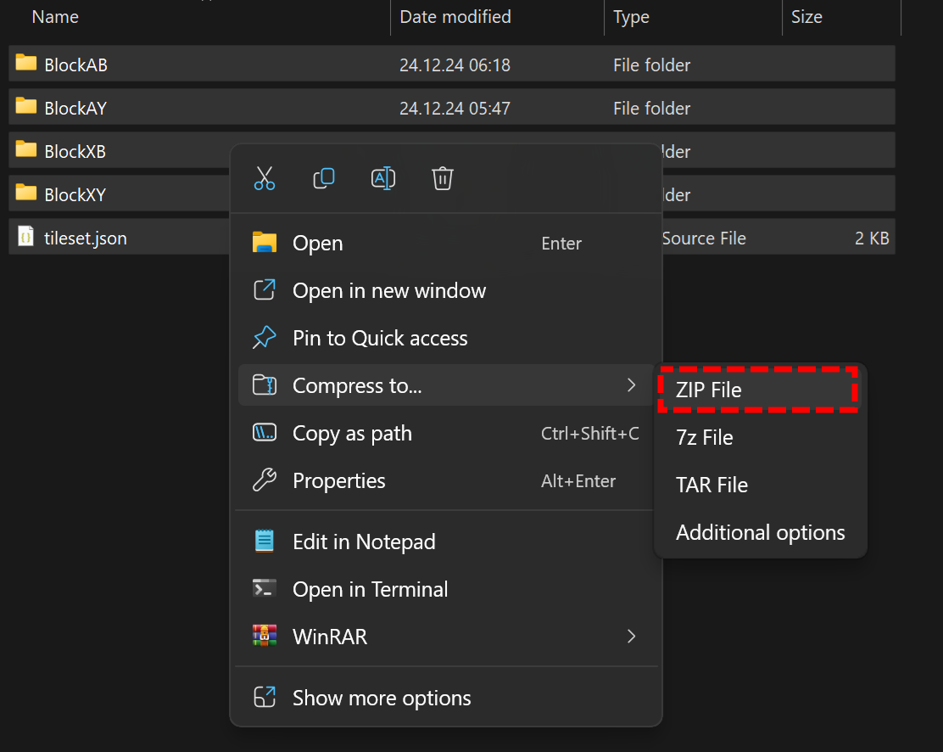This screenshot has height=752, width=943.
Task: Click the zipped folder Compress icon
Action: pos(265,384)
